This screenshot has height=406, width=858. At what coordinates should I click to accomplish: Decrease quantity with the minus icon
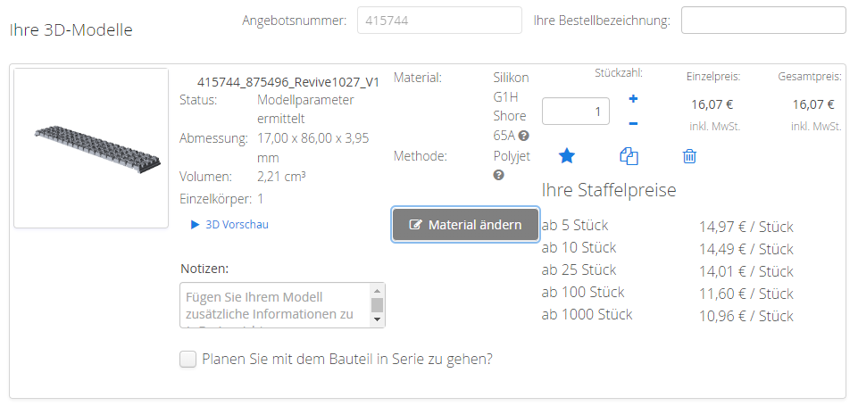(x=633, y=123)
